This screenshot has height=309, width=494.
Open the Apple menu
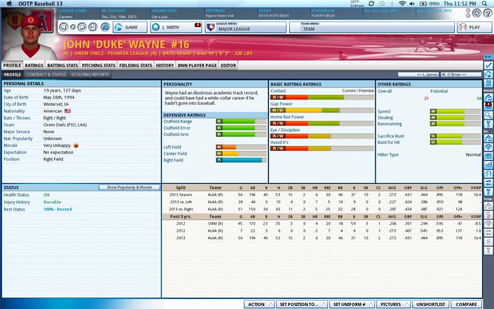[x=9, y=4]
